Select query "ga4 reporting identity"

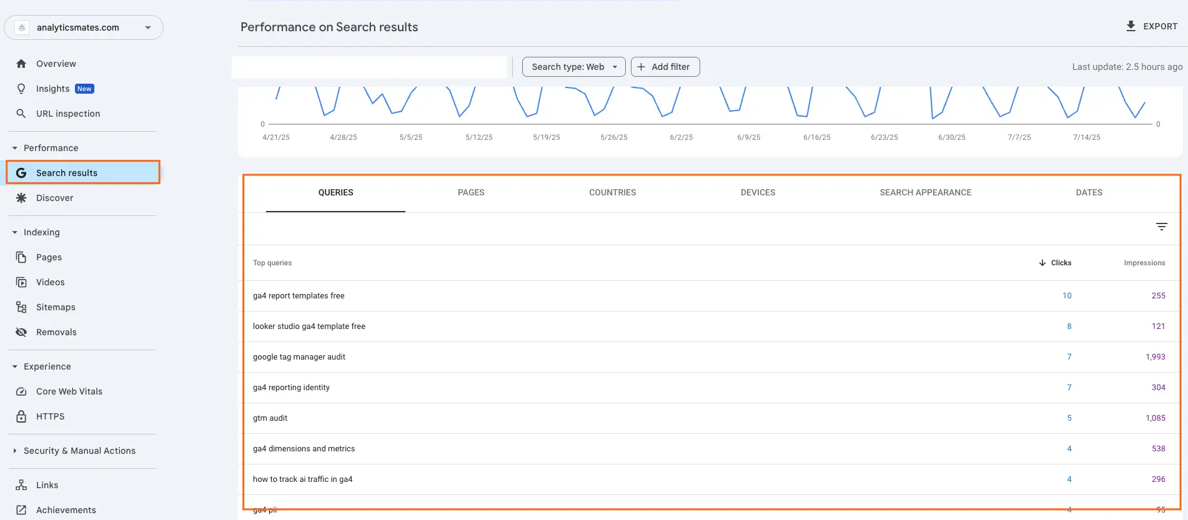[x=291, y=388]
